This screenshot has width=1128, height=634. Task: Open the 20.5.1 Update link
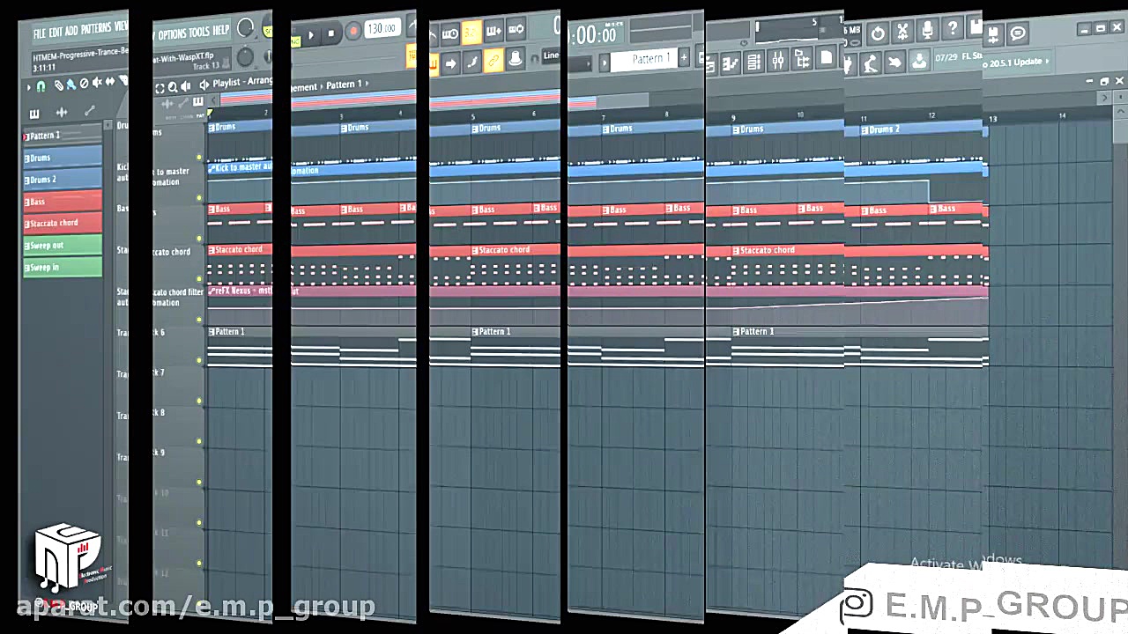tap(1018, 62)
